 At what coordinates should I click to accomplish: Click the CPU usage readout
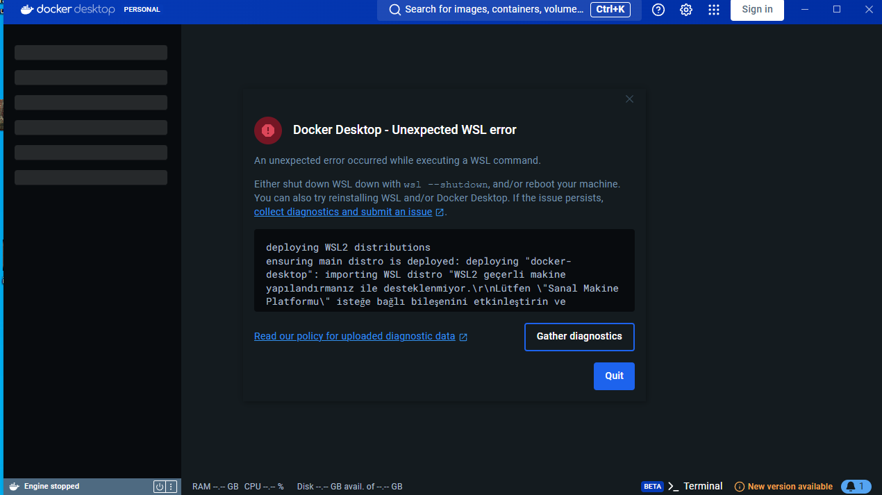[264, 487]
